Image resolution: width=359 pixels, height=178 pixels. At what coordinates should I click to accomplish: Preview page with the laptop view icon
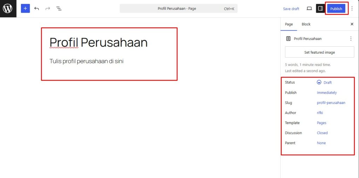click(309, 8)
